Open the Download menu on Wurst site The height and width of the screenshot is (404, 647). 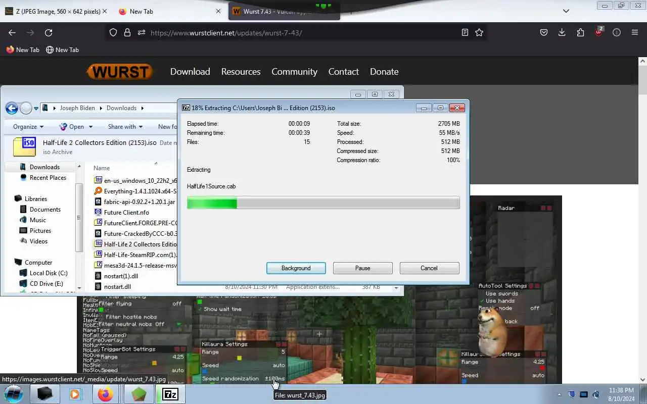(x=190, y=72)
